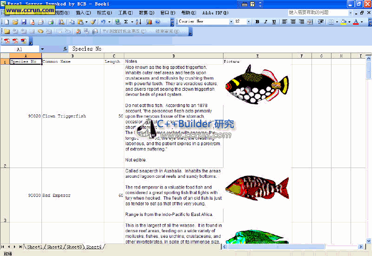Click the Undo arrow icon

click(x=103, y=22)
